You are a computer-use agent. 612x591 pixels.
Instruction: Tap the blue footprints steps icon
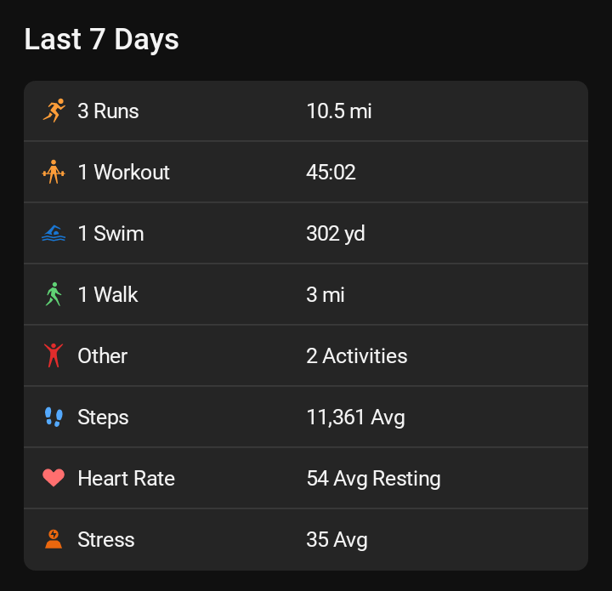point(54,417)
